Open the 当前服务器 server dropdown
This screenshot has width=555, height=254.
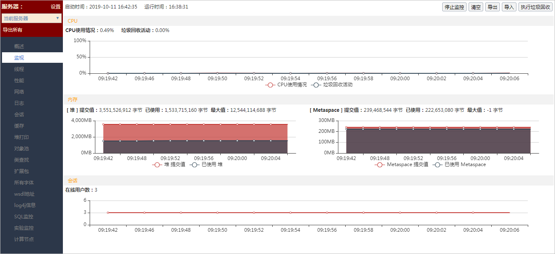(32, 18)
